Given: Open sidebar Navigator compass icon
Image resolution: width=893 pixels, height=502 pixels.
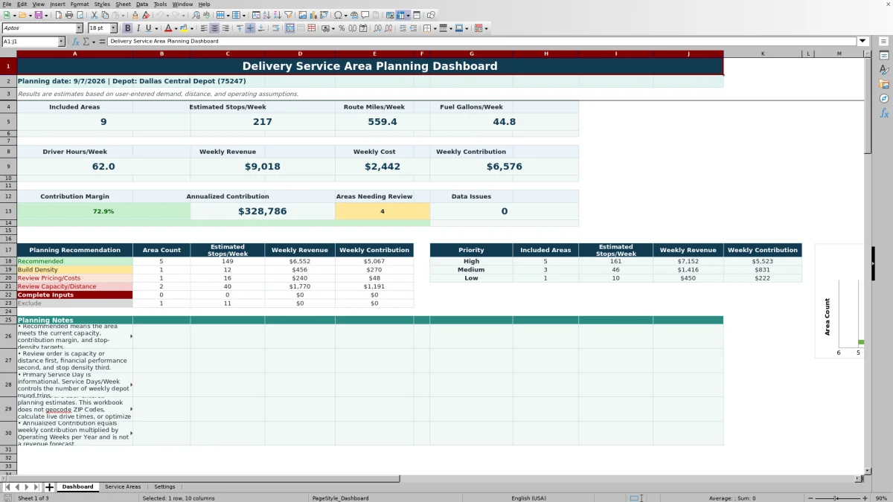Looking at the screenshot, I should point(884,98).
